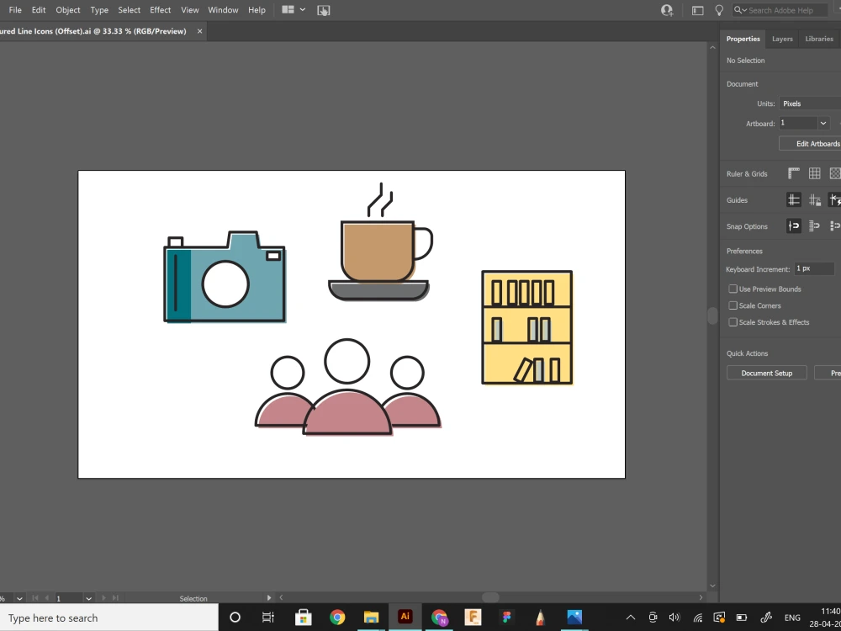Toggle show guides icon
Image resolution: width=841 pixels, height=631 pixels.
pyautogui.click(x=794, y=200)
